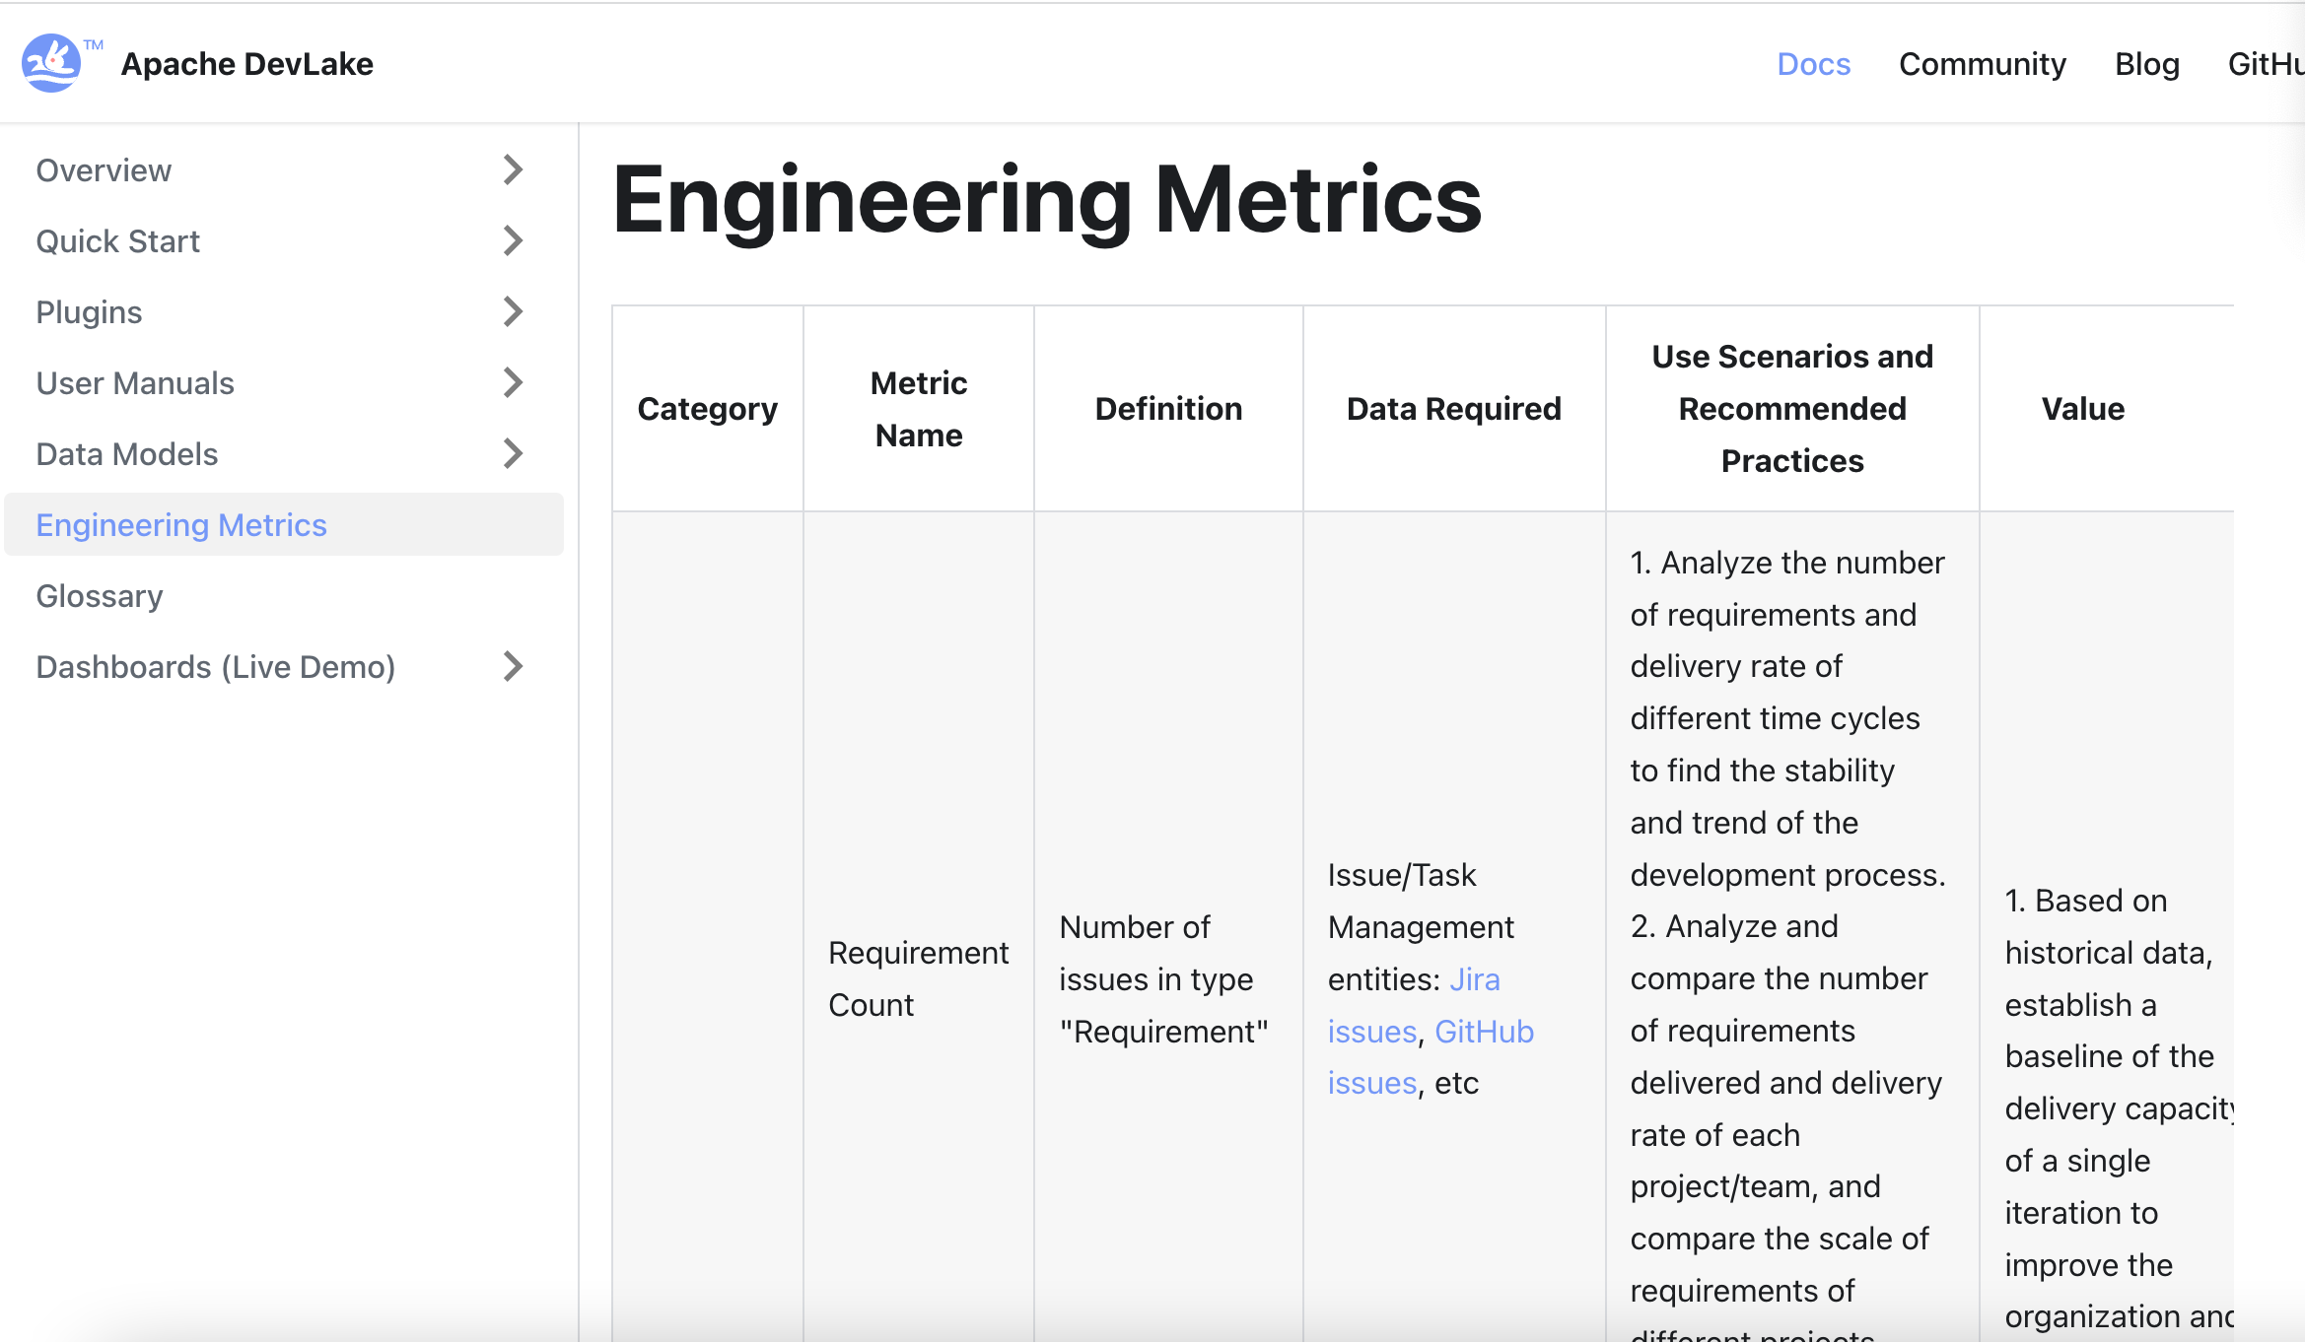Click the Apache DevLake logo icon
Screen dimensions: 2305x1342
pos(51,63)
